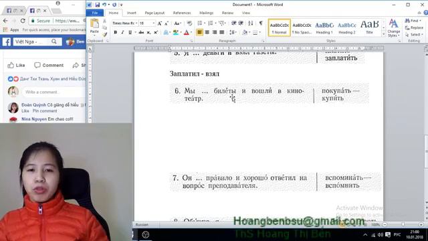This screenshot has width=428, height=241.
Task: Click the Paste clipboard icon
Action: [x=94, y=24]
